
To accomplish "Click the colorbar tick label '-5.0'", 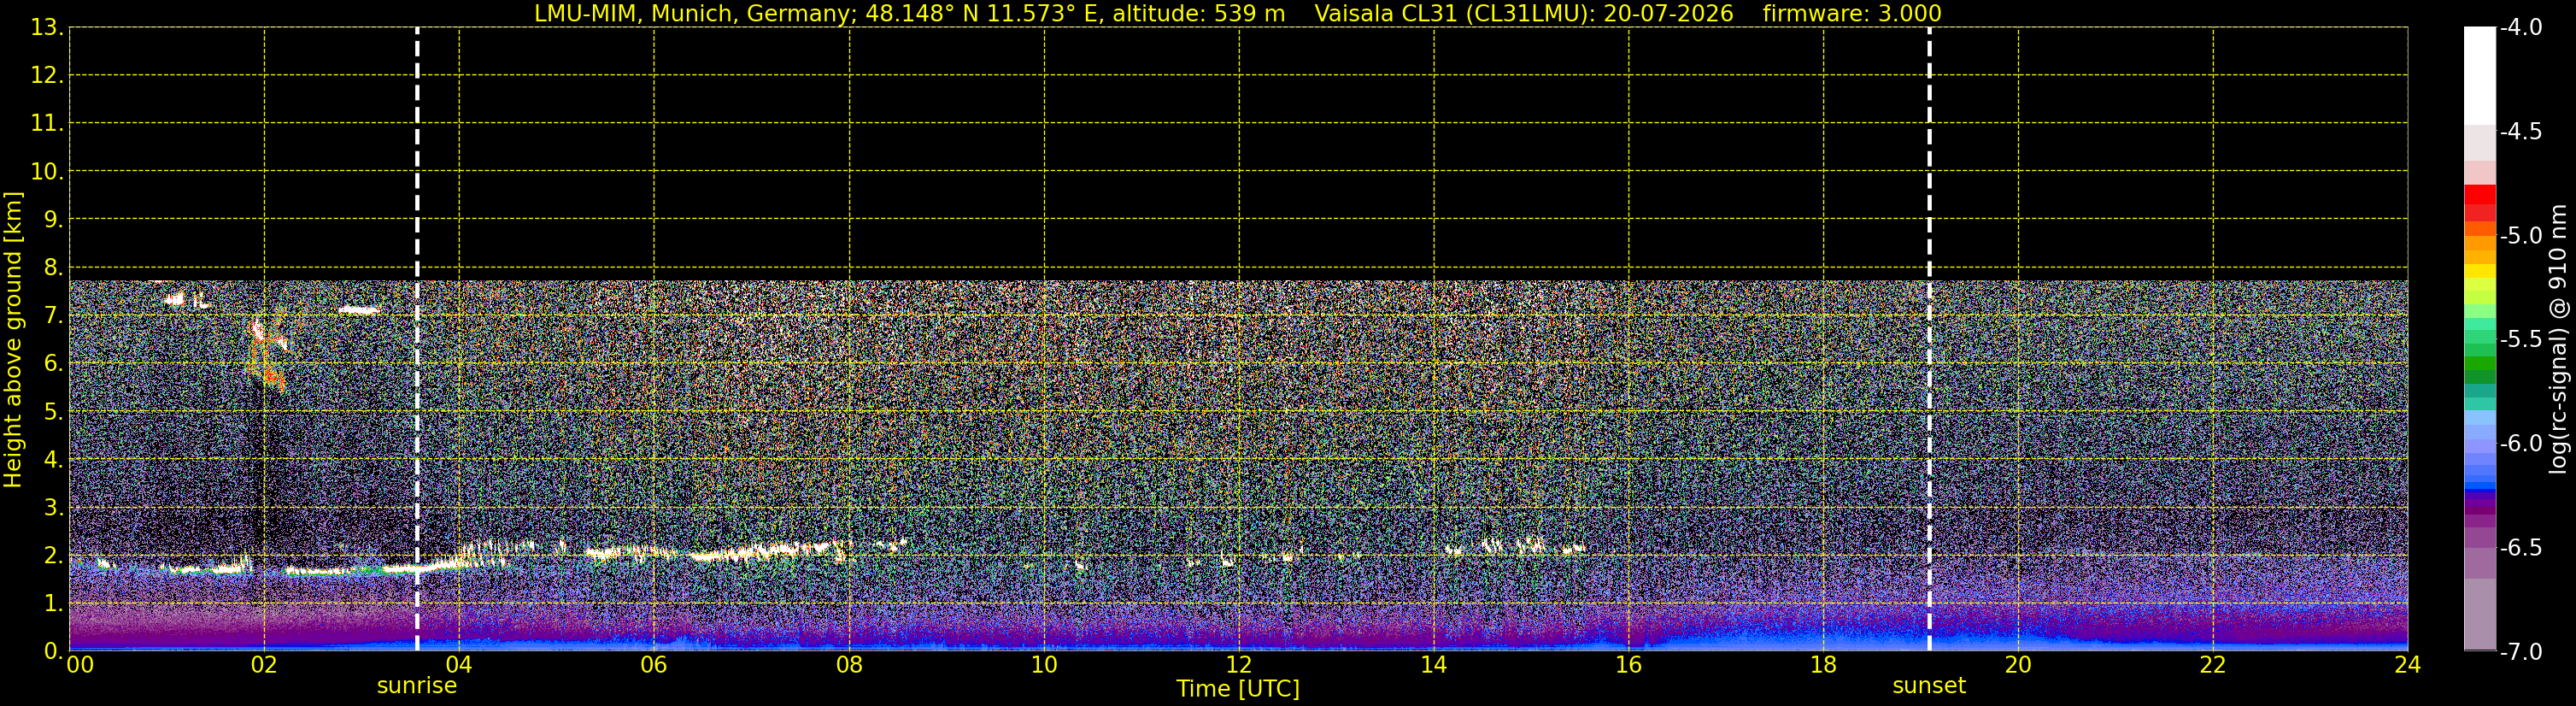I will click(x=2520, y=236).
